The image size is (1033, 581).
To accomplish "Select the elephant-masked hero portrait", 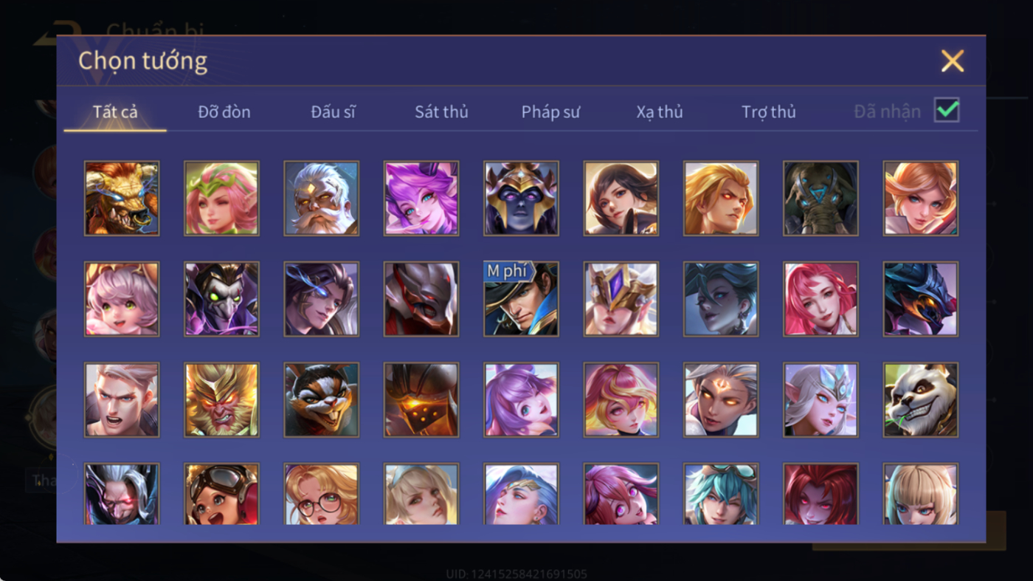I will coord(820,199).
